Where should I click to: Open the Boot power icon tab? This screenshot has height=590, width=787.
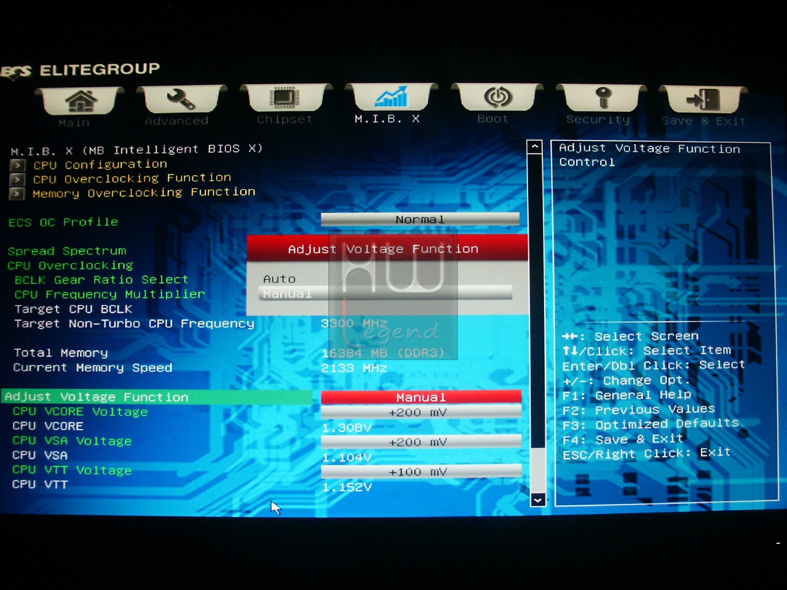(x=497, y=96)
